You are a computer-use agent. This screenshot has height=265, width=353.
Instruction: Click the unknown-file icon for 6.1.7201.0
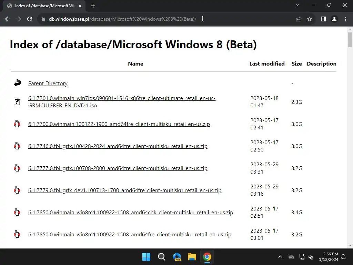(x=17, y=102)
